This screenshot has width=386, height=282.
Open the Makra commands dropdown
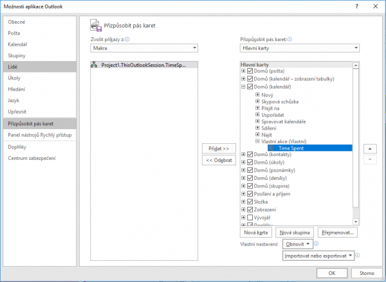coord(144,48)
